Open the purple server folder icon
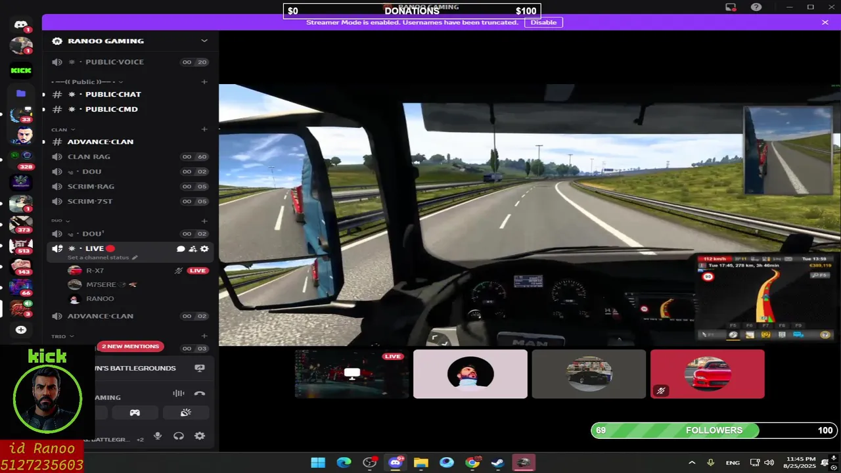 pos(21,93)
